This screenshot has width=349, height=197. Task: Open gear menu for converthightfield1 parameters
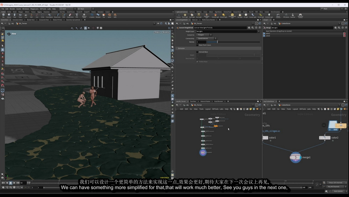click(x=249, y=28)
